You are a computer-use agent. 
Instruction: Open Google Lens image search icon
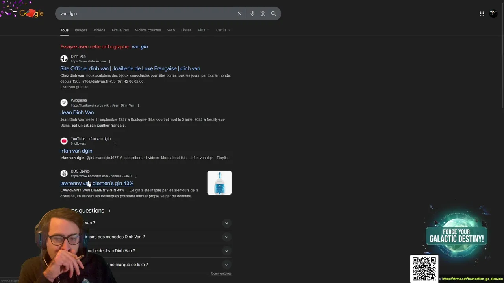point(263,14)
